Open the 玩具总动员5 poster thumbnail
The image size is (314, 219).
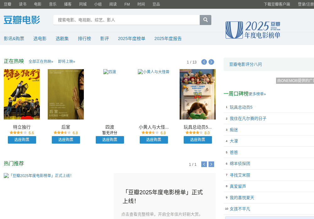198,94
